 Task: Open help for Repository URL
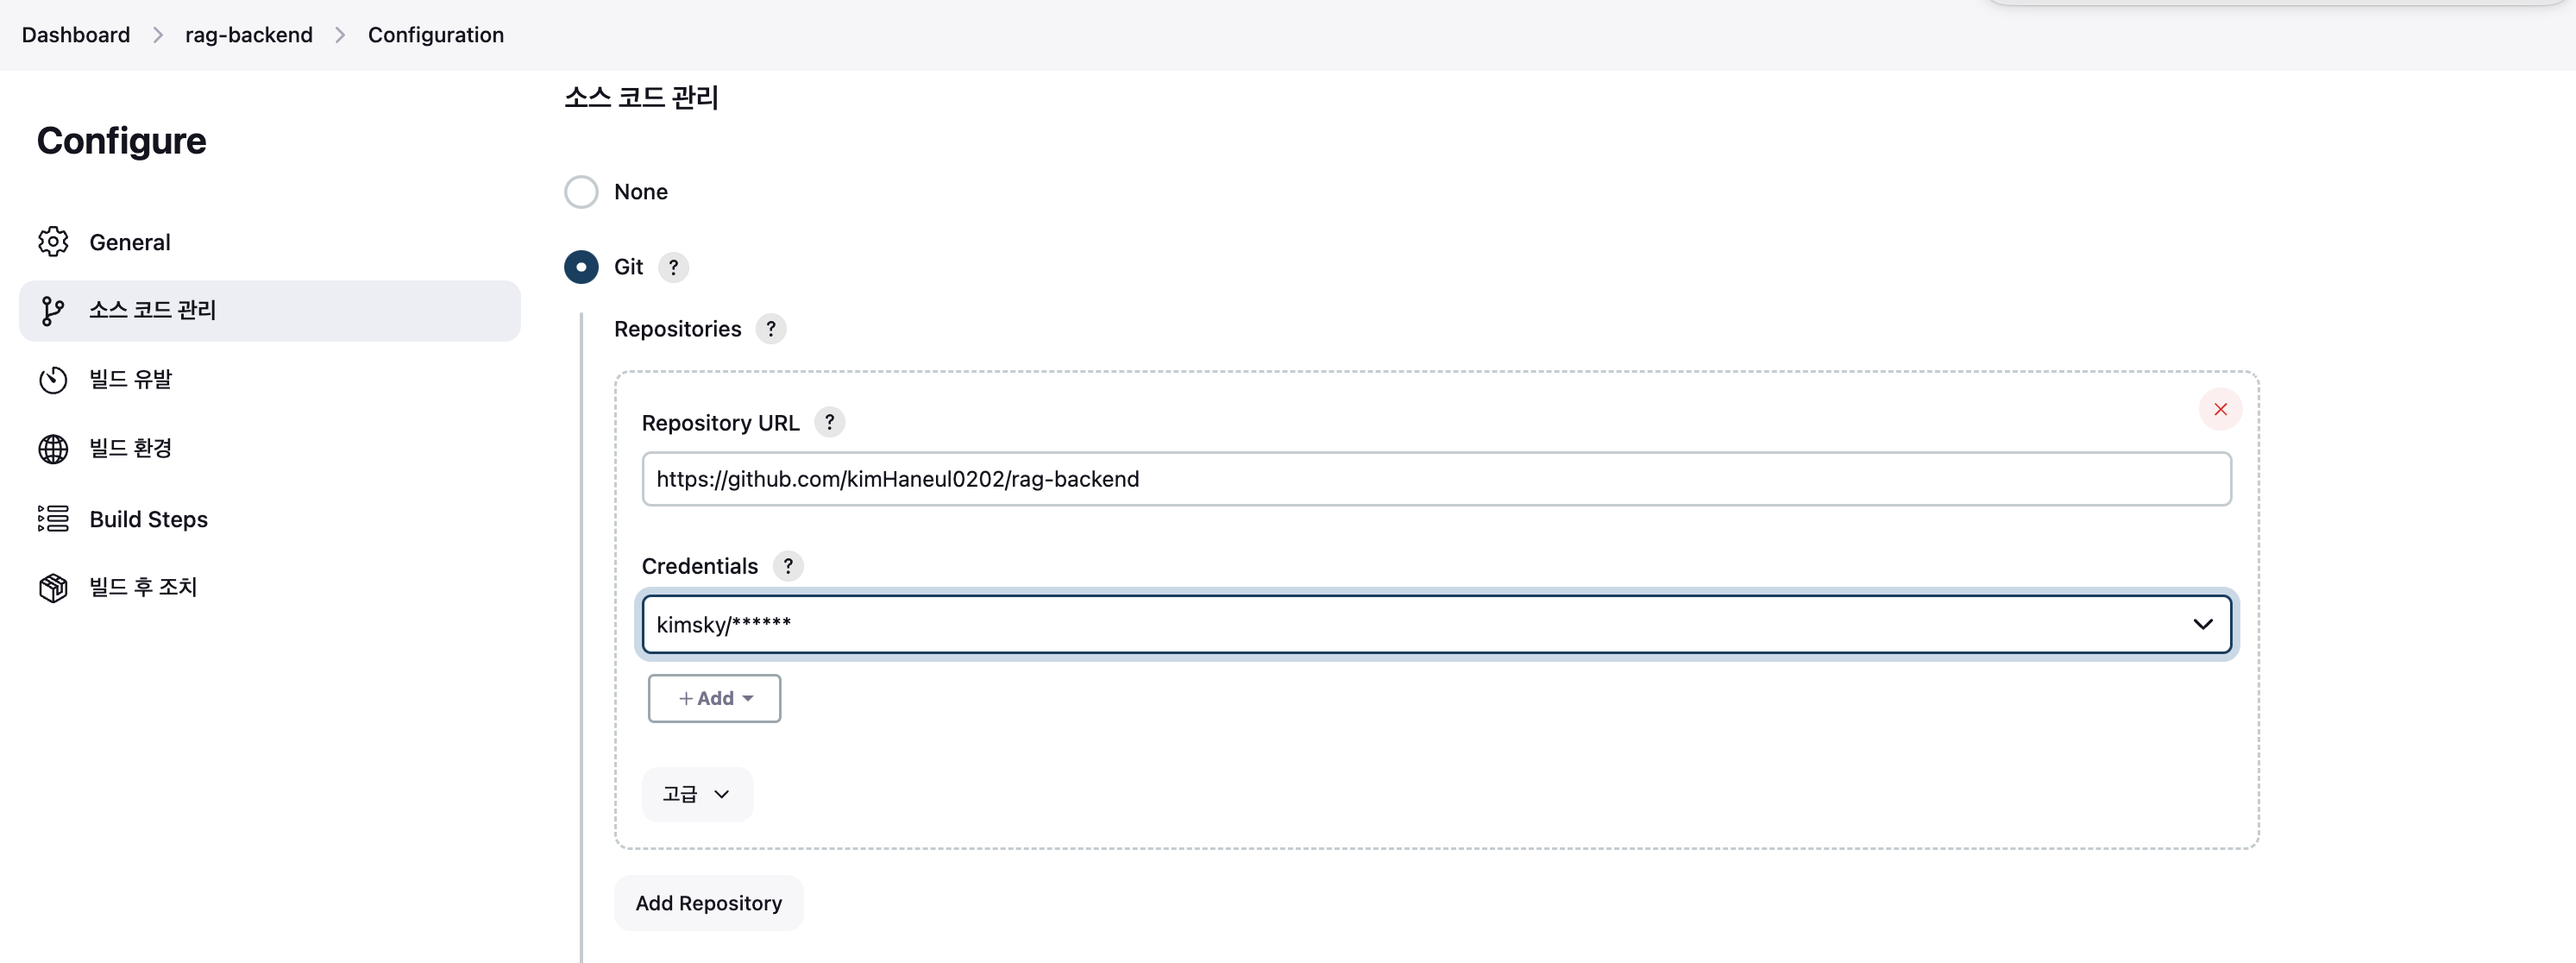click(x=830, y=422)
